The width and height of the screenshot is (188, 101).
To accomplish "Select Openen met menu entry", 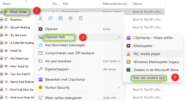I will tap(79, 37).
